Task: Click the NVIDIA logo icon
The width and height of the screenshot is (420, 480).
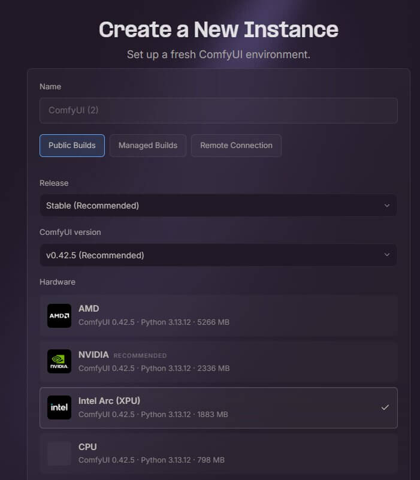Action: tap(59, 361)
